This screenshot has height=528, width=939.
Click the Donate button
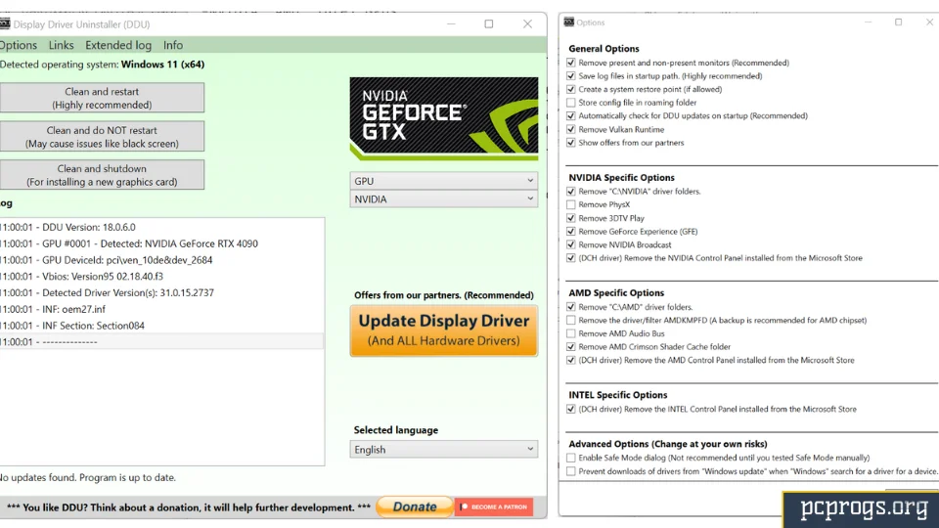point(415,506)
